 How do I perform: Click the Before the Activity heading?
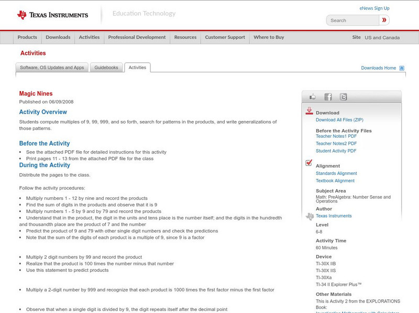[45, 143]
